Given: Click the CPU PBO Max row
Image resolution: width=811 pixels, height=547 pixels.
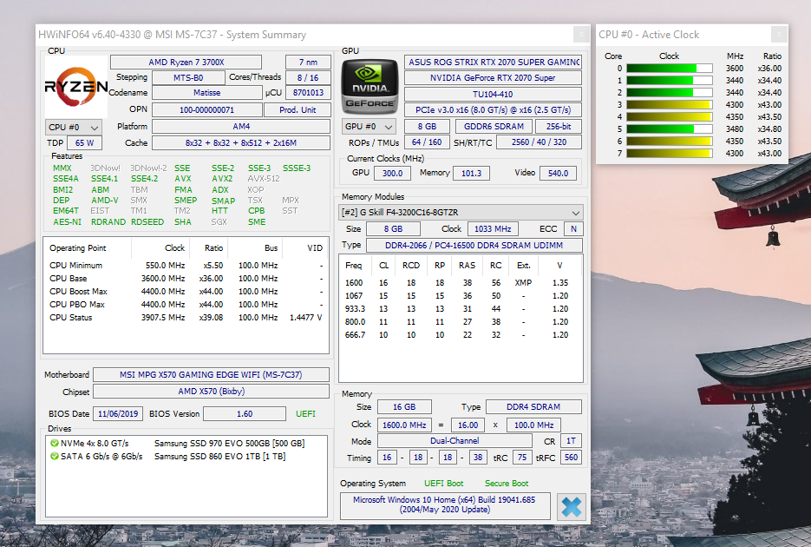Looking at the screenshot, I should point(186,304).
